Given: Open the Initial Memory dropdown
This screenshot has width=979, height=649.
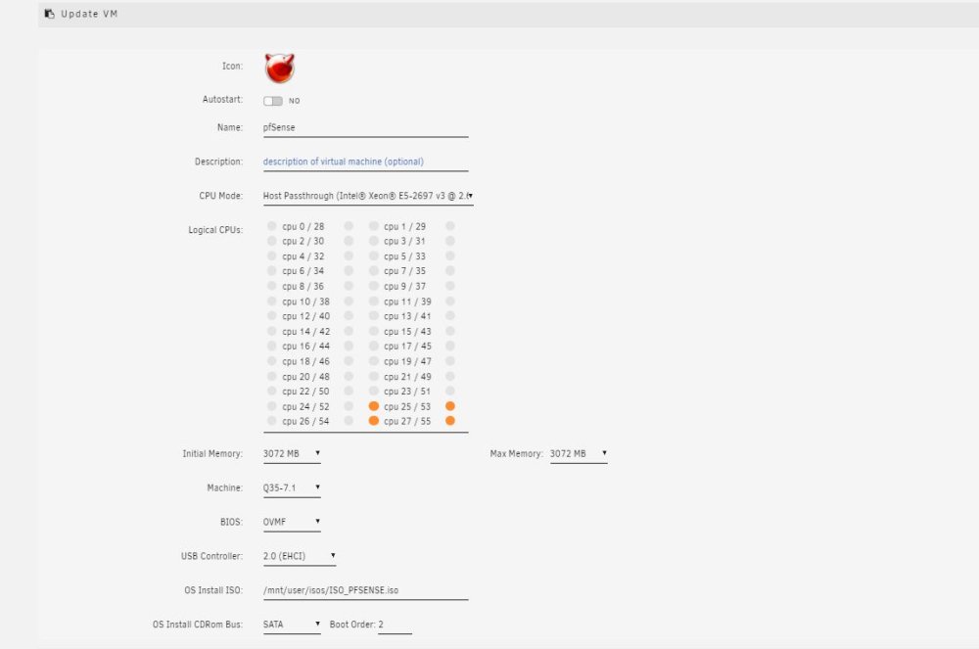Looking at the screenshot, I should [292, 453].
